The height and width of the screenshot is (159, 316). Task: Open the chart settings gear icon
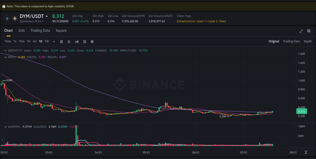point(92,41)
